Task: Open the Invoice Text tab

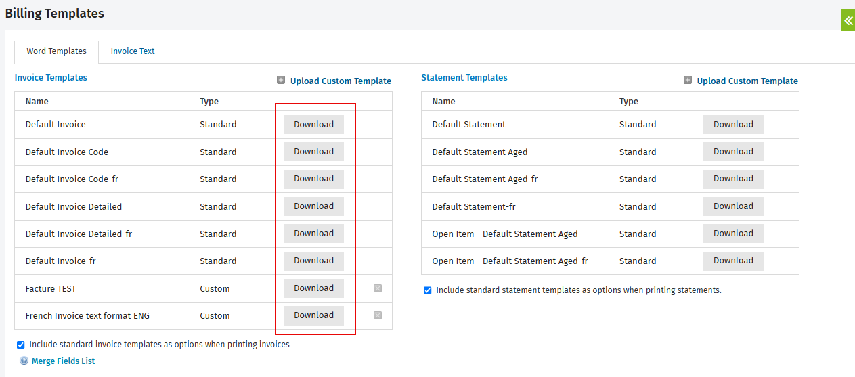Action: (x=133, y=51)
